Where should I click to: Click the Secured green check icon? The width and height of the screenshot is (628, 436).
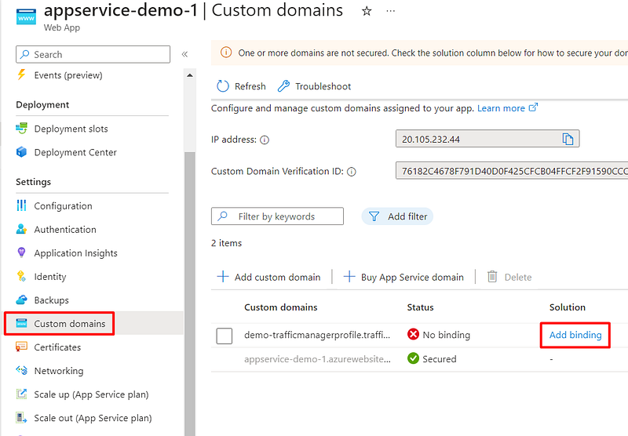point(413,358)
